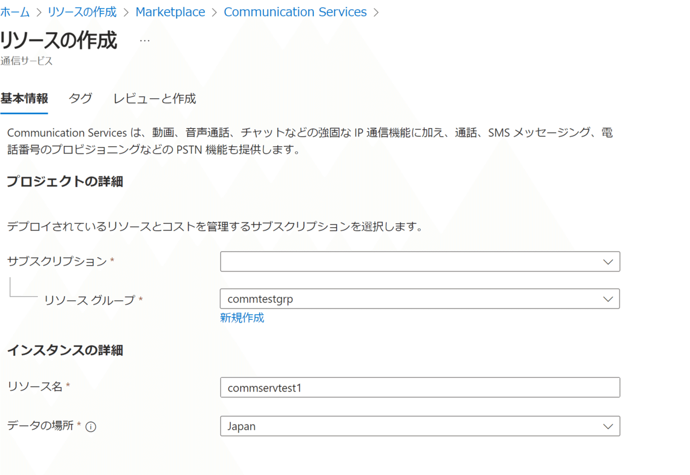Click the リソースの作成 page title
The image size is (690, 475).
pos(59,41)
